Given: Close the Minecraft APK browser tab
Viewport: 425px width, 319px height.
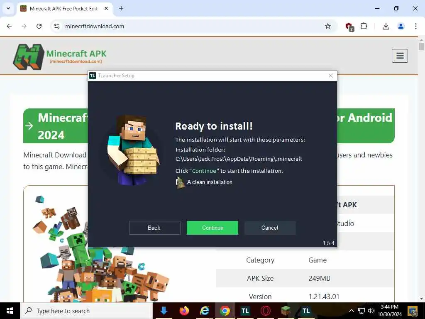Looking at the screenshot, I should [106, 8].
